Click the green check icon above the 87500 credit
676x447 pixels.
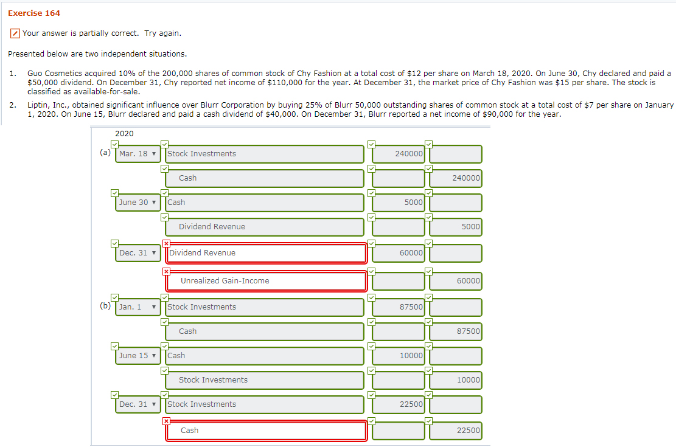428,322
